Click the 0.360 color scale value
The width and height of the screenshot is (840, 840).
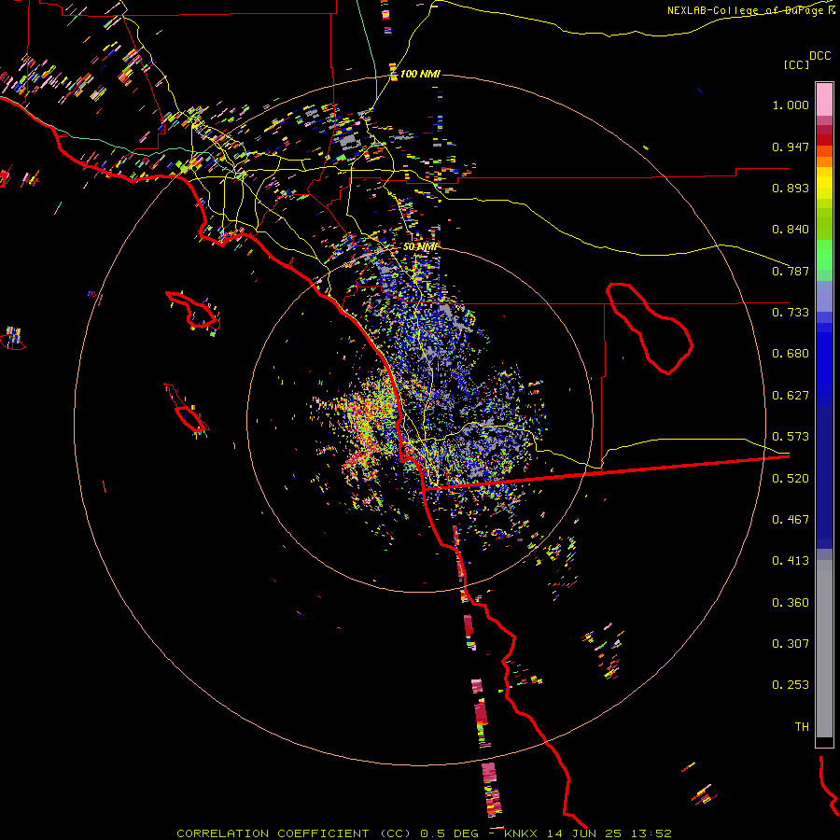pos(791,603)
